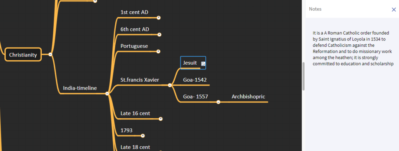The image size is (399, 151).
Task: Click the vertical scrollbar thumb
Action: (303, 76)
